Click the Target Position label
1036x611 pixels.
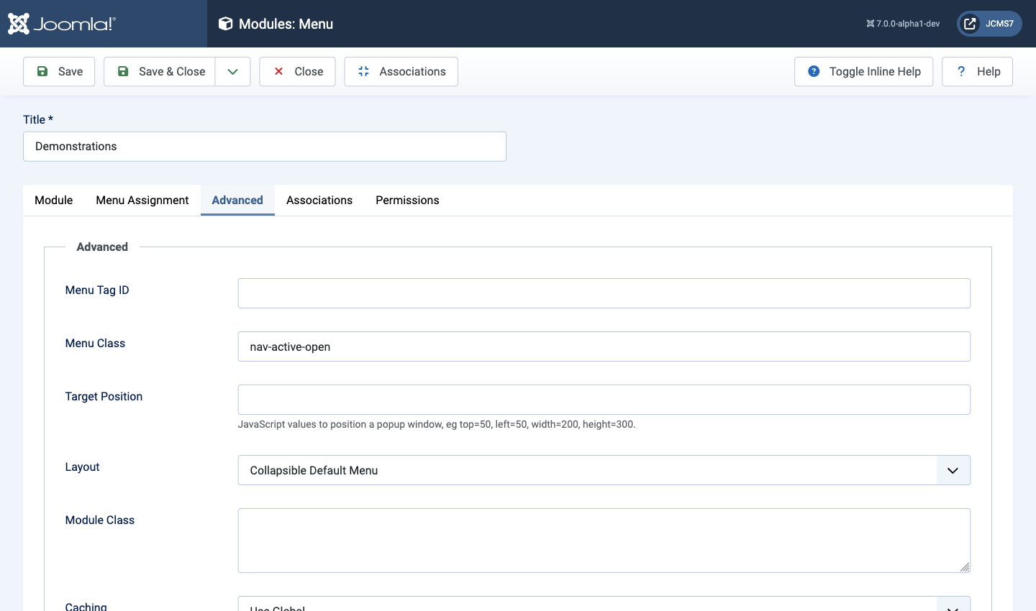(104, 397)
